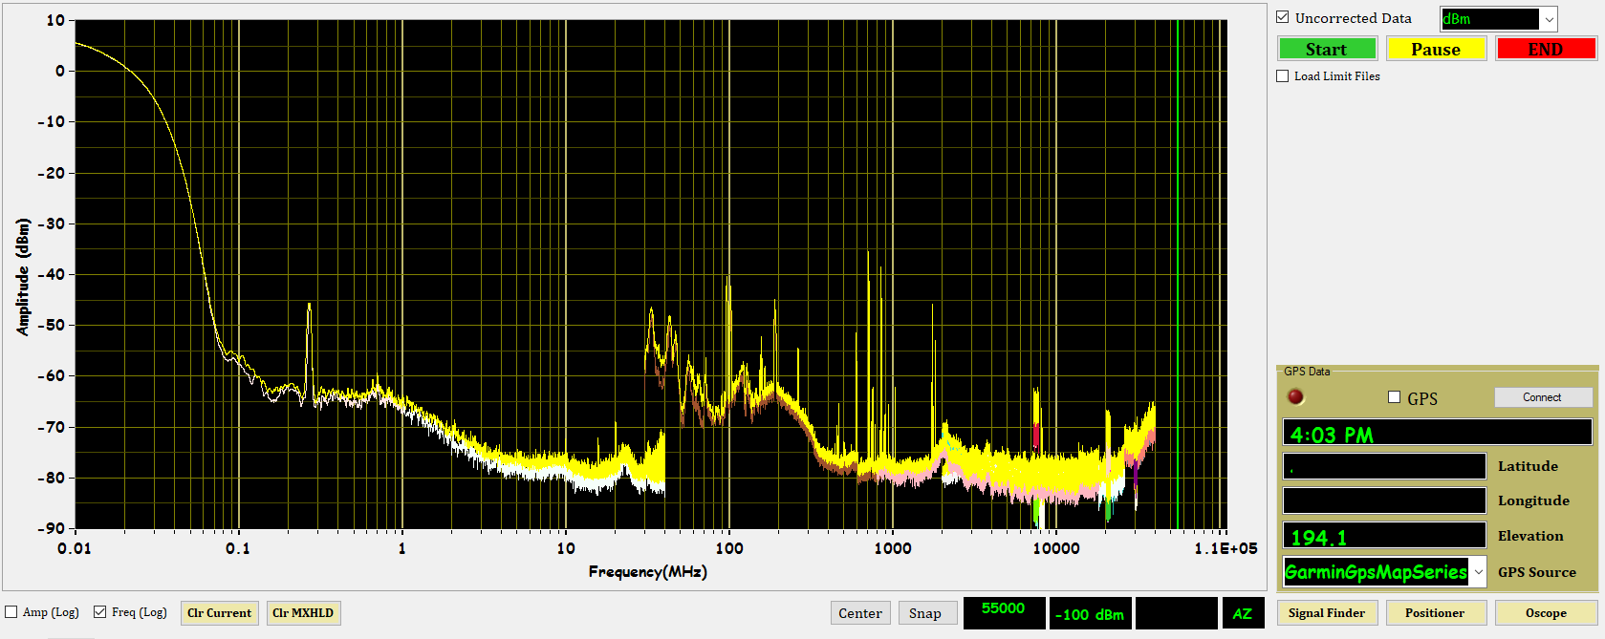Open the dBm units dropdown
1605x639 pixels.
tap(1549, 19)
